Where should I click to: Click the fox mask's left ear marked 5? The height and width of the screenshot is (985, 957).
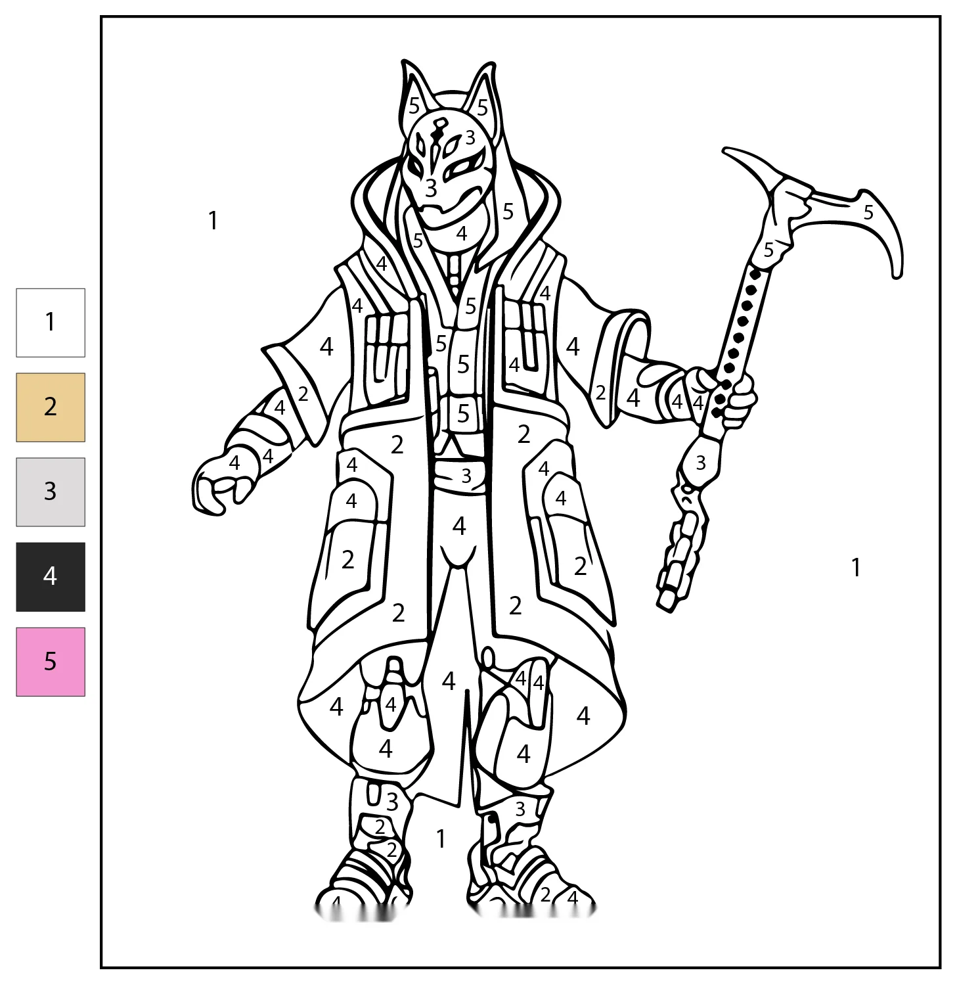pyautogui.click(x=414, y=105)
